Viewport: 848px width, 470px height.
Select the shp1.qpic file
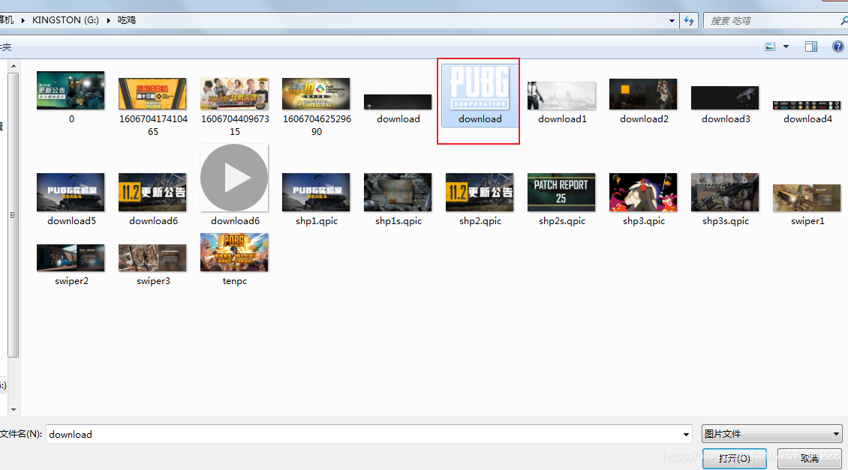(317, 199)
